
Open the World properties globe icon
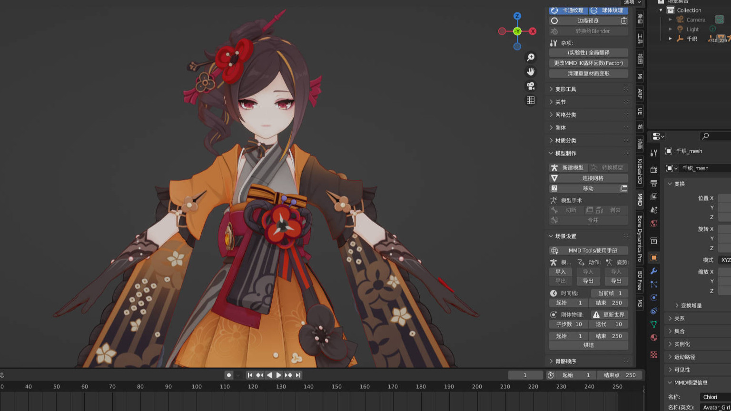point(654,224)
